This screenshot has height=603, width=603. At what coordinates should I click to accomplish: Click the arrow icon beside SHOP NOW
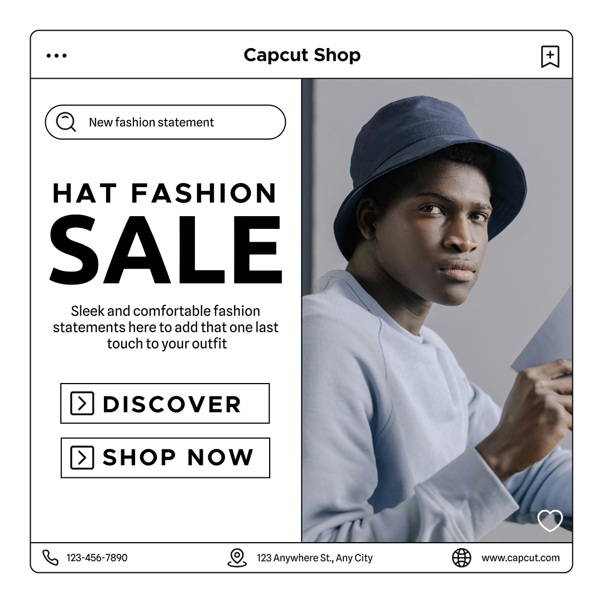82,458
